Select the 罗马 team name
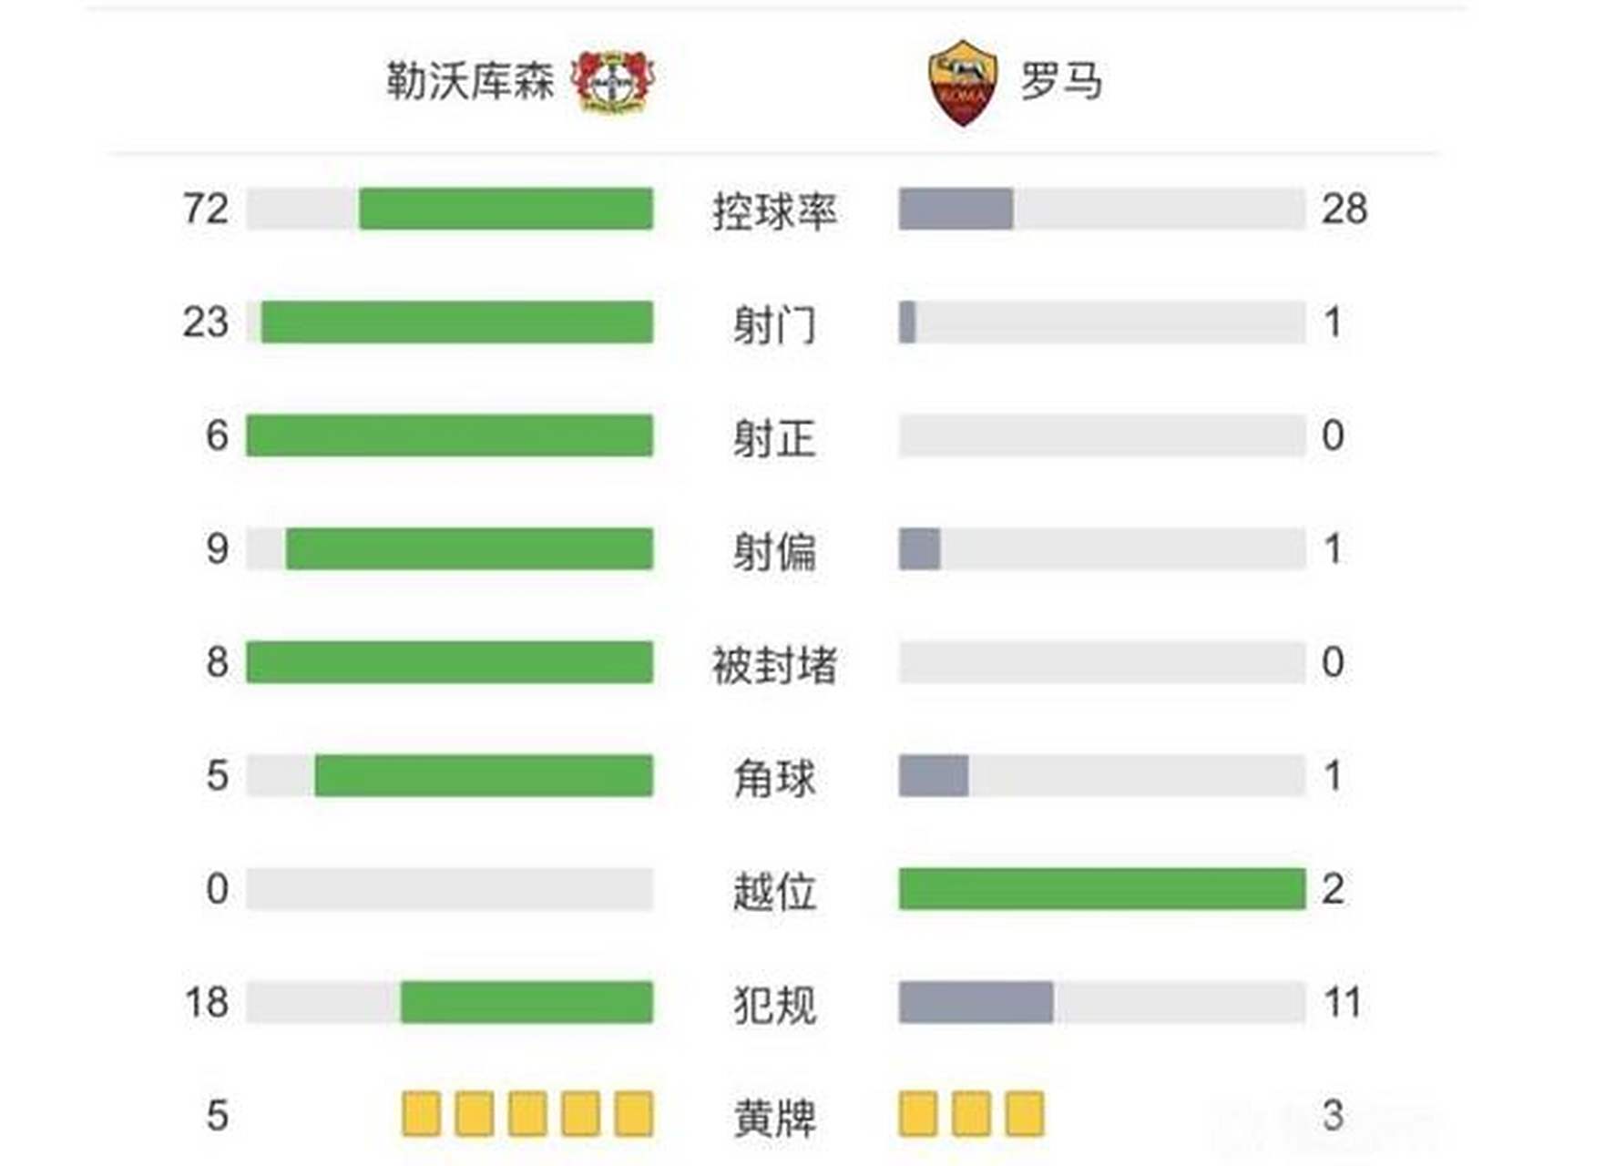Image resolution: width=1615 pixels, height=1166 pixels. [1061, 81]
